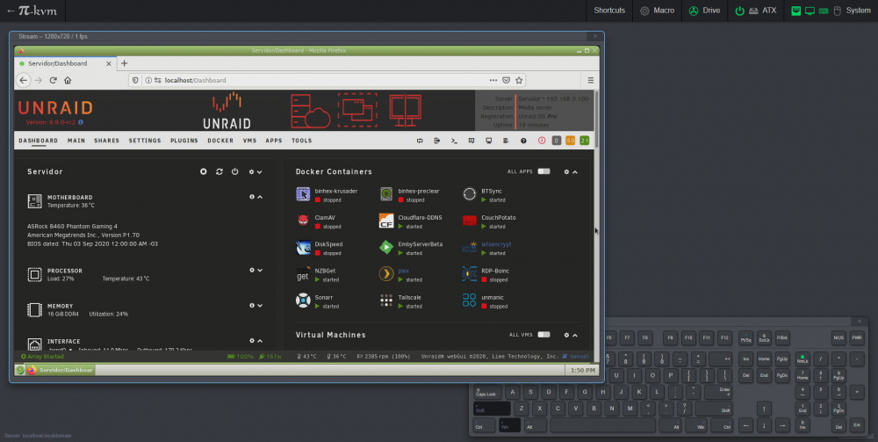Collapse the Docker Containers panel chevron
This screenshot has height=442, width=878.
click(x=574, y=172)
